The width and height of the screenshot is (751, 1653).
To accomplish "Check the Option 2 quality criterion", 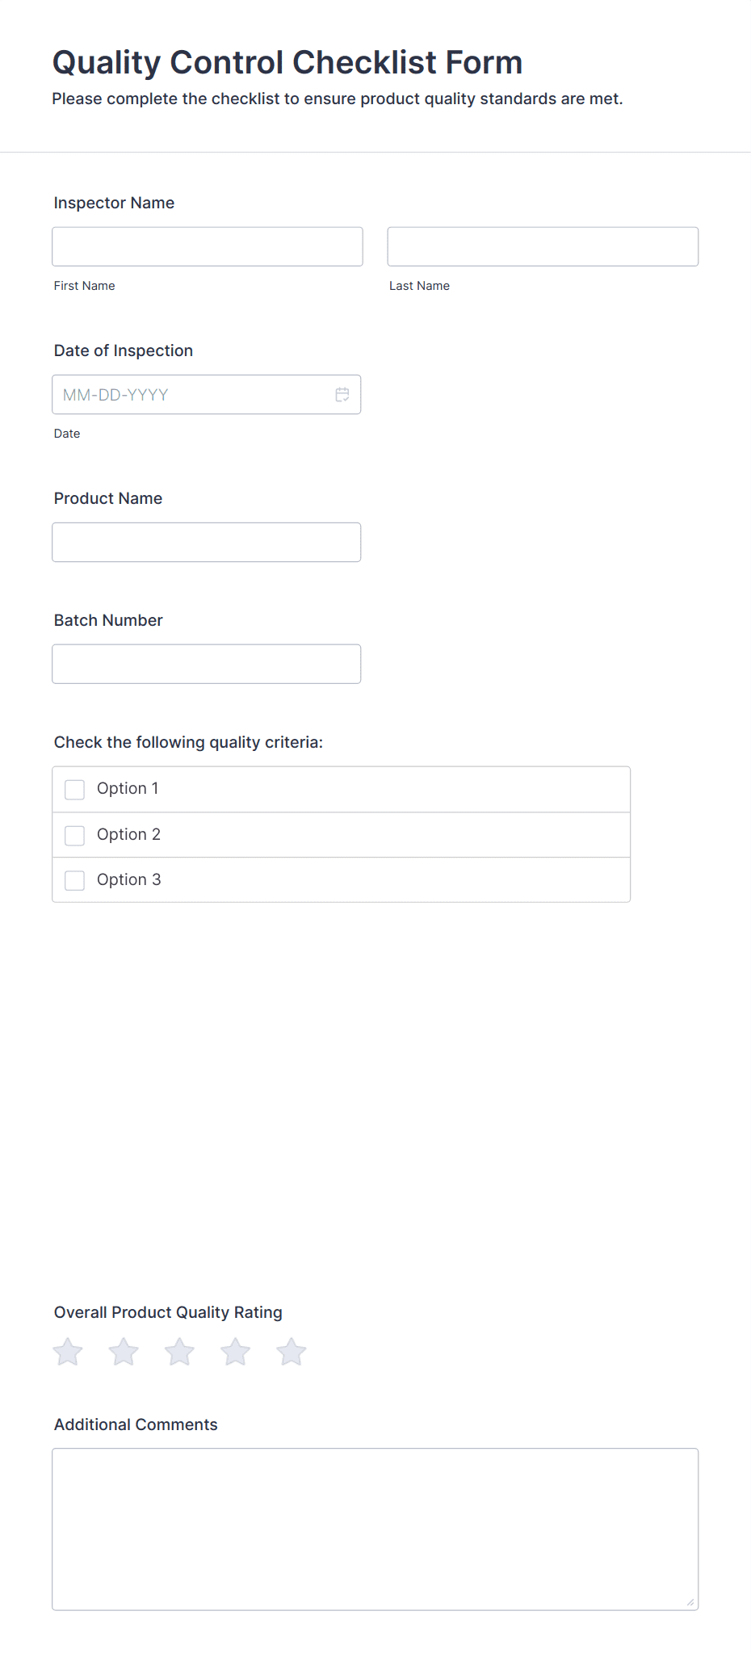I will pyautogui.click(x=74, y=835).
